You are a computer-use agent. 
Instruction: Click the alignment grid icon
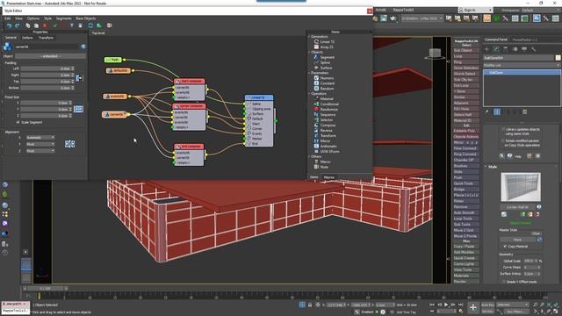click(70, 144)
